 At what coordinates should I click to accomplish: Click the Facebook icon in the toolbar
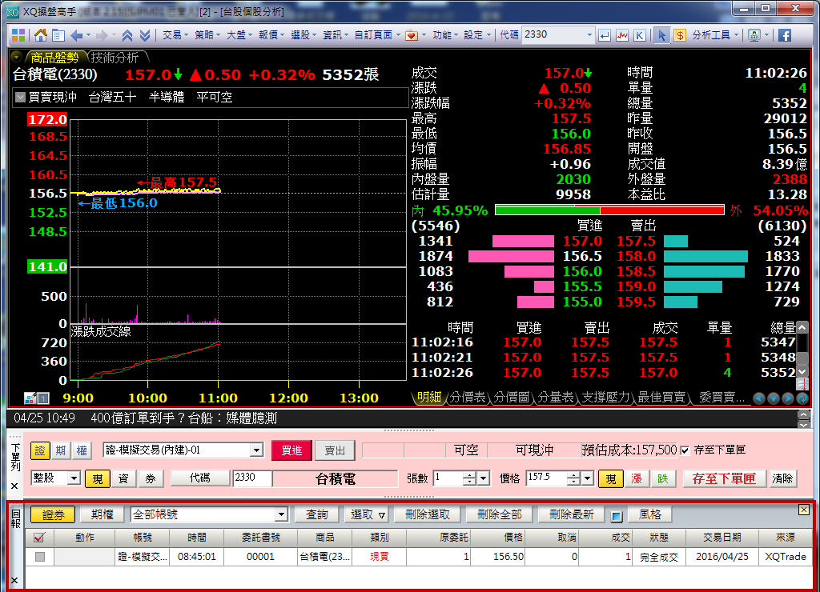click(784, 35)
